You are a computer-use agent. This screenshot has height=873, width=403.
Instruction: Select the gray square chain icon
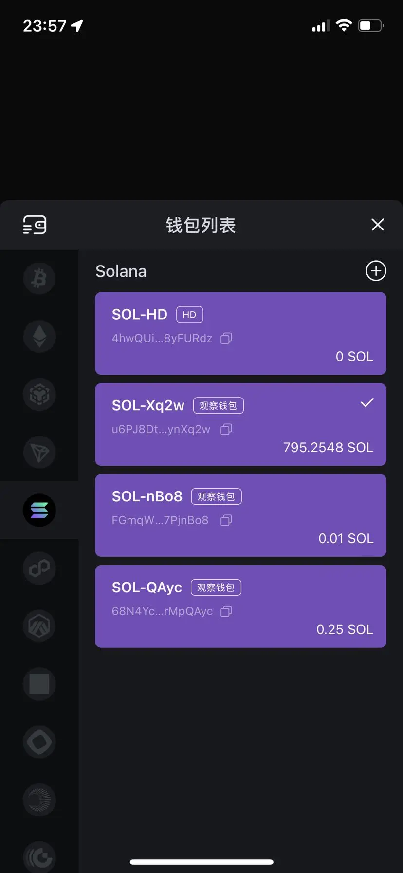[39, 684]
